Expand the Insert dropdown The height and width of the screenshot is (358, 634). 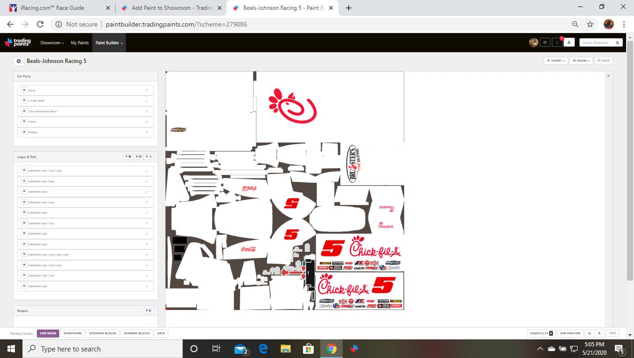(556, 61)
